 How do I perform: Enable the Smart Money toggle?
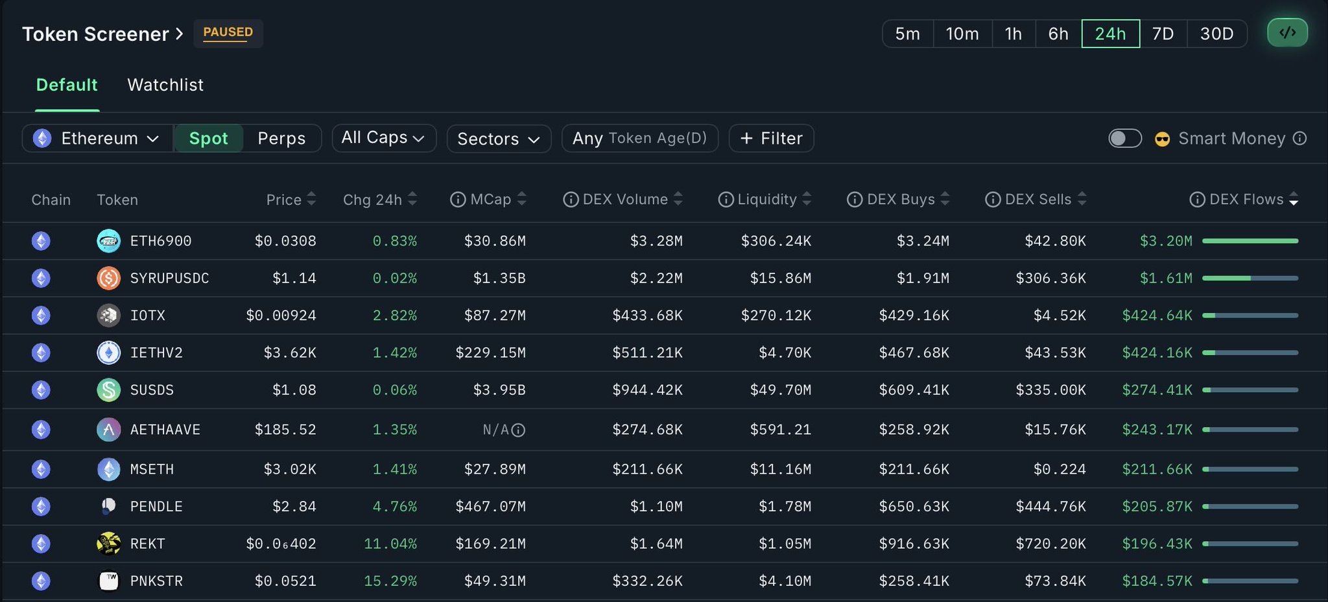pos(1125,138)
